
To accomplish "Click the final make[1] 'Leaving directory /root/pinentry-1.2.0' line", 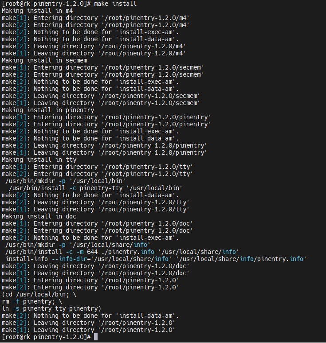I will (88, 330).
